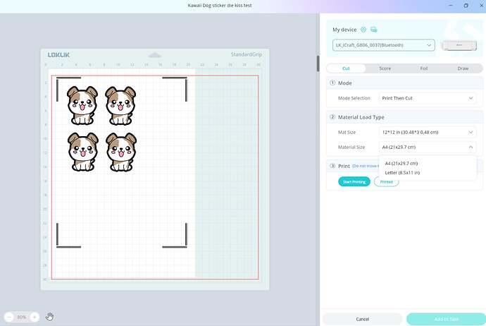Select the top-left dog sticker
The image size is (486, 326).
(x=82, y=105)
